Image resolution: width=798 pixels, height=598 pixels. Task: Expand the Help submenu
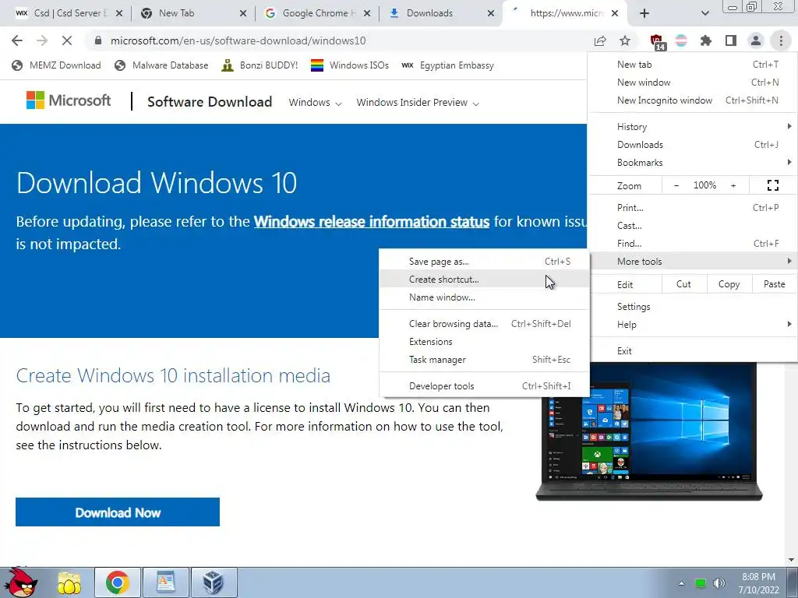(694, 325)
